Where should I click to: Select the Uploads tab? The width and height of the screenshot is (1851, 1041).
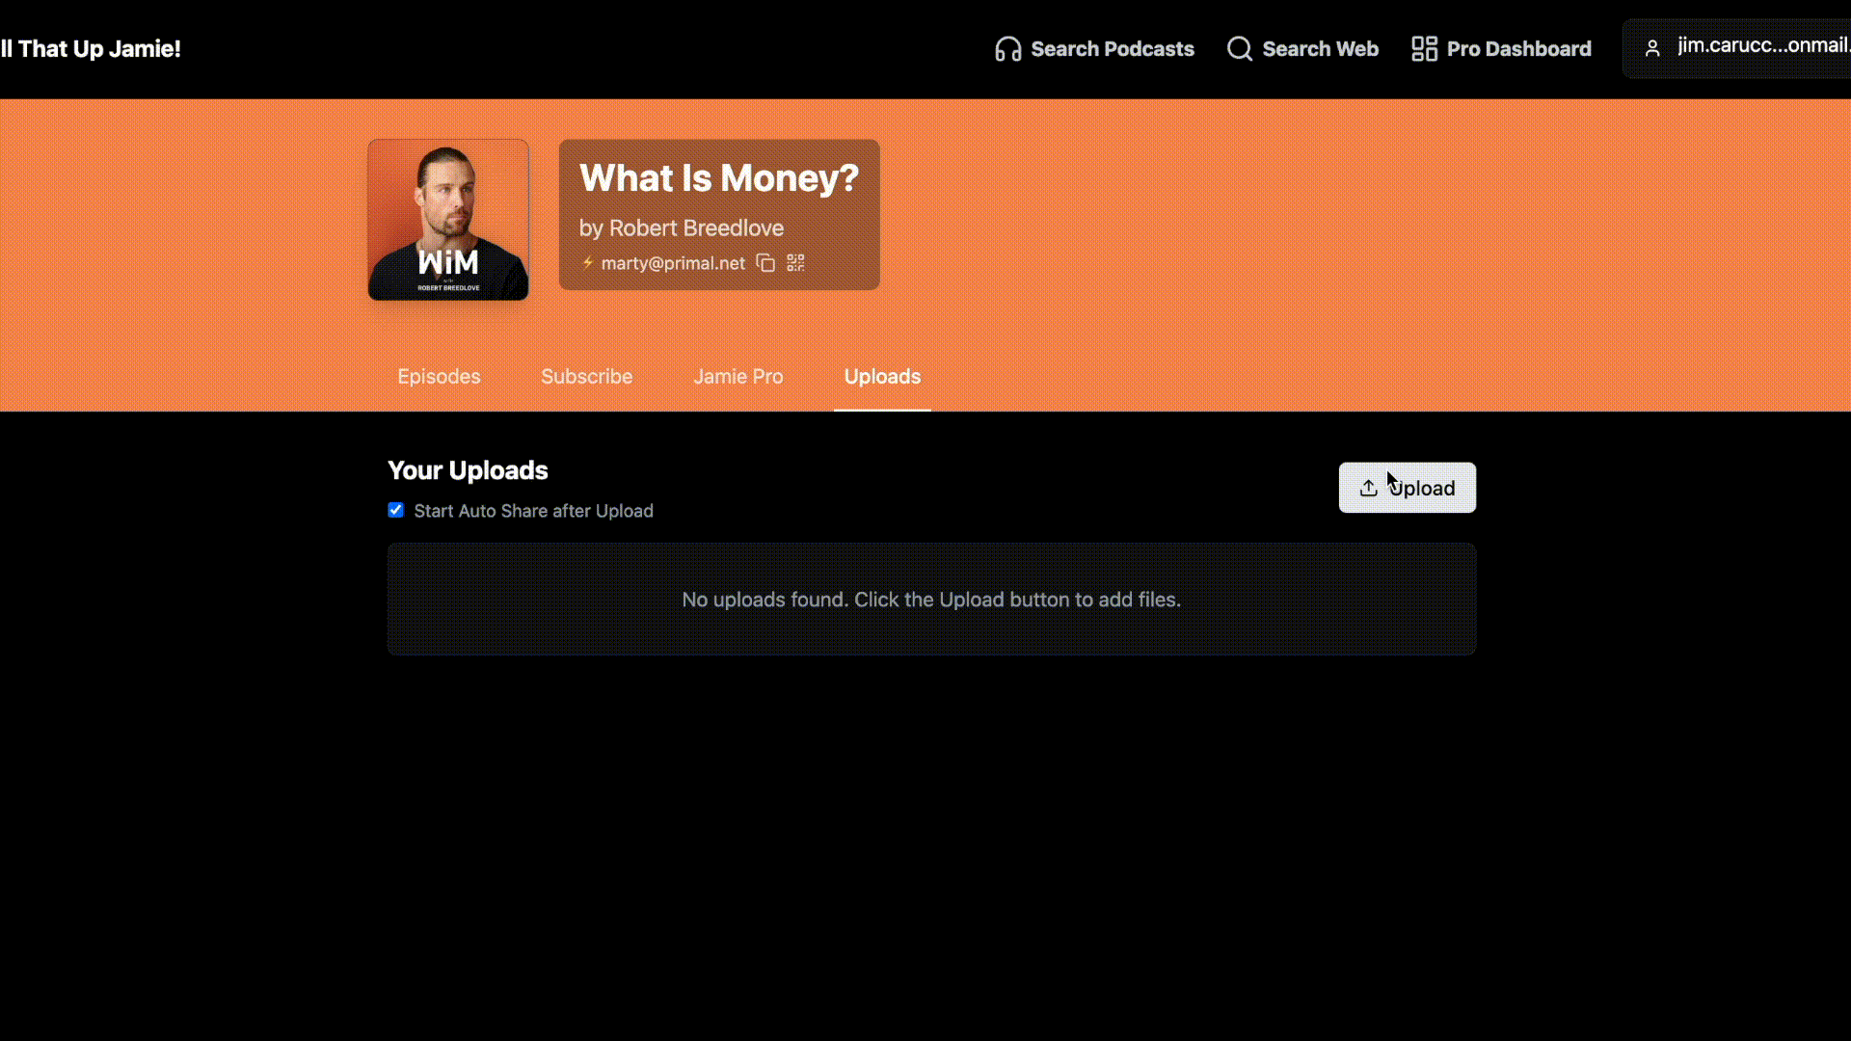pos(882,377)
